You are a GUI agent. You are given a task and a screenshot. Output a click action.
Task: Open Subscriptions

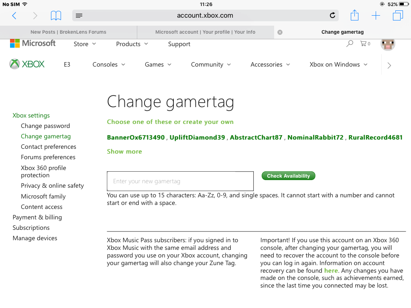pyautogui.click(x=31, y=228)
